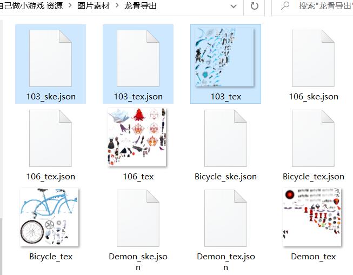Click the refresh button in address bar
Screen dimensions: 353x275
(255, 6)
